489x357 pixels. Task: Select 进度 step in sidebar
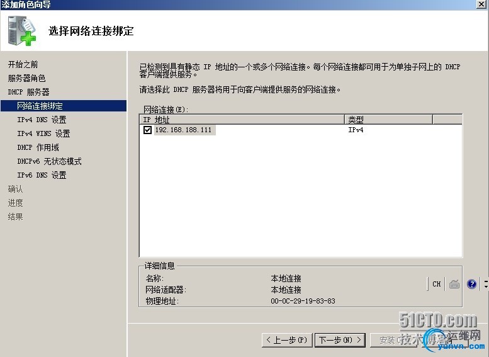[x=15, y=203]
